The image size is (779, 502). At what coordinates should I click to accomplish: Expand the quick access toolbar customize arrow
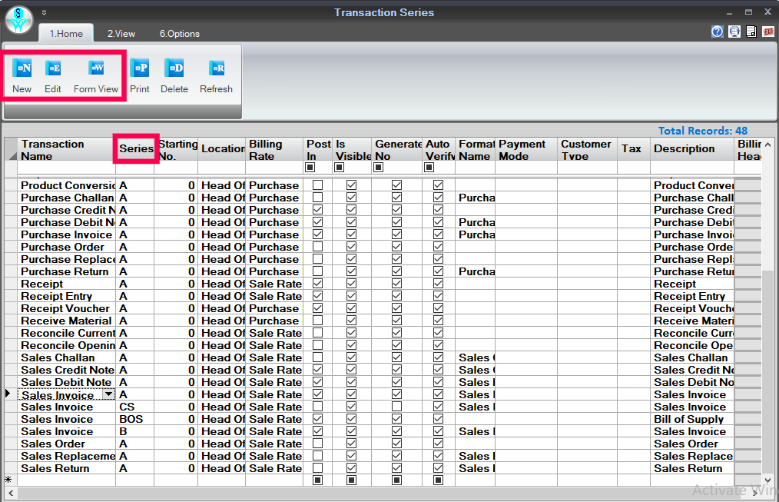pyautogui.click(x=44, y=12)
